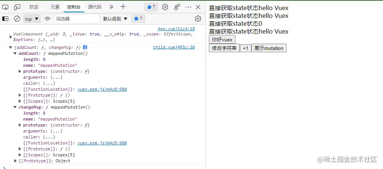Click the info icon next to object header
This screenshot has width=383, height=169.
pos(85,47)
